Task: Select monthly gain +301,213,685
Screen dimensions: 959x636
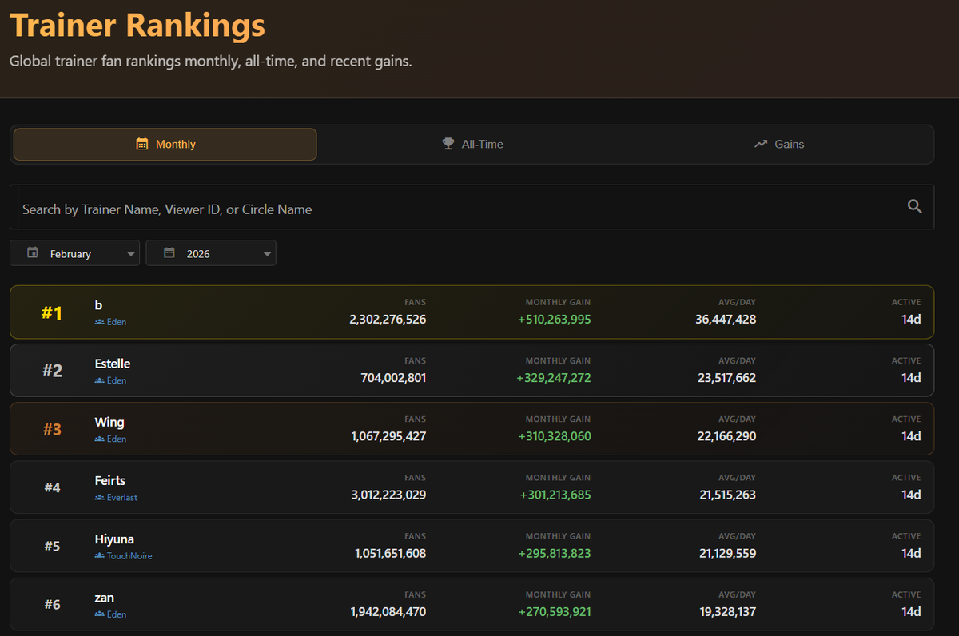Action: 555,495
